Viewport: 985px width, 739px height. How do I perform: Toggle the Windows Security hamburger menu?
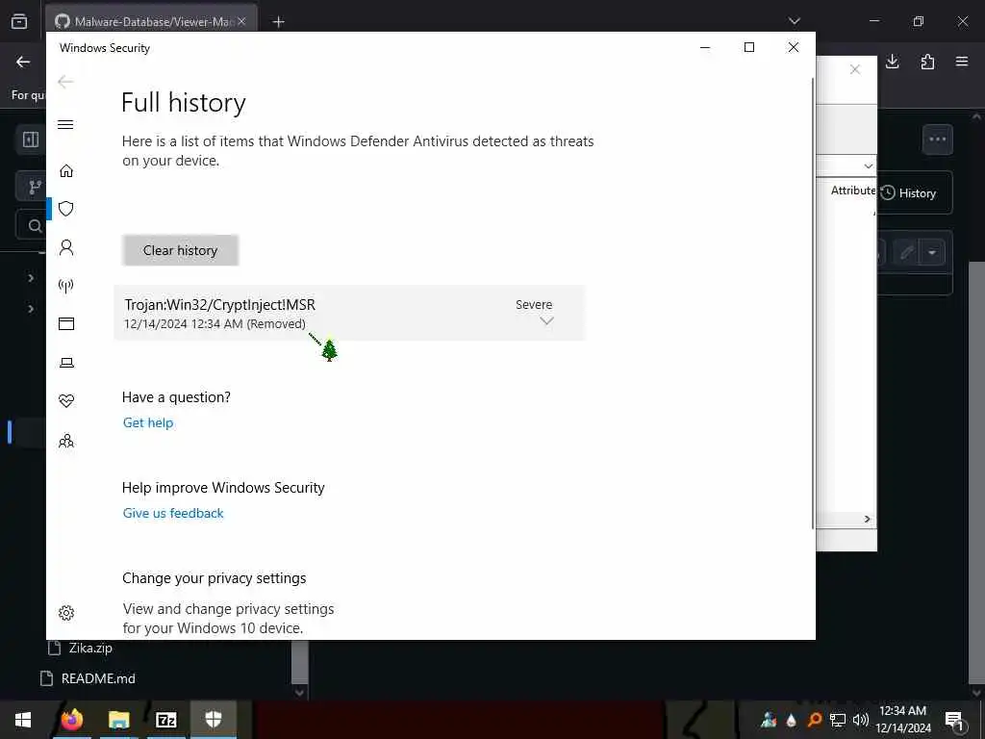[65, 124]
